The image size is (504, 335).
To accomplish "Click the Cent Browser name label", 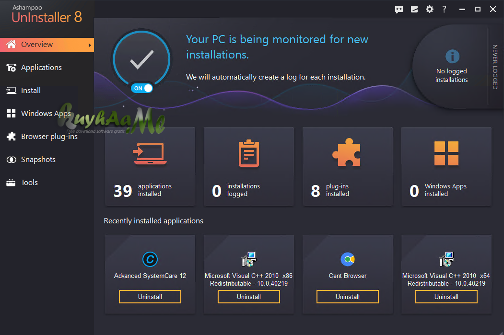I will (348, 276).
